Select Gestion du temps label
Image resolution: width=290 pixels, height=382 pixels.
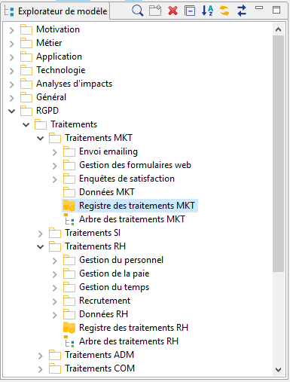point(114,287)
